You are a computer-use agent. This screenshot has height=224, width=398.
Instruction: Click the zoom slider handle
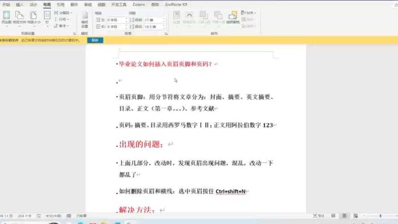pos(380,216)
